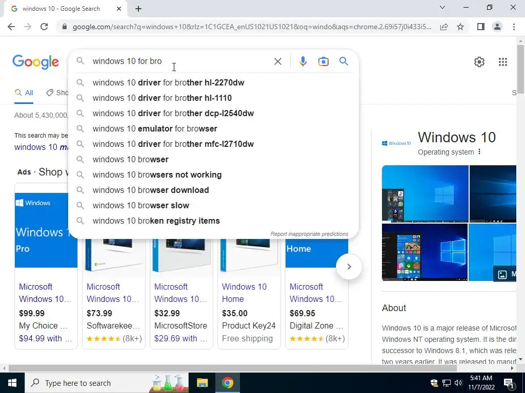Open Google settings gear
The image size is (525, 393).
point(479,62)
